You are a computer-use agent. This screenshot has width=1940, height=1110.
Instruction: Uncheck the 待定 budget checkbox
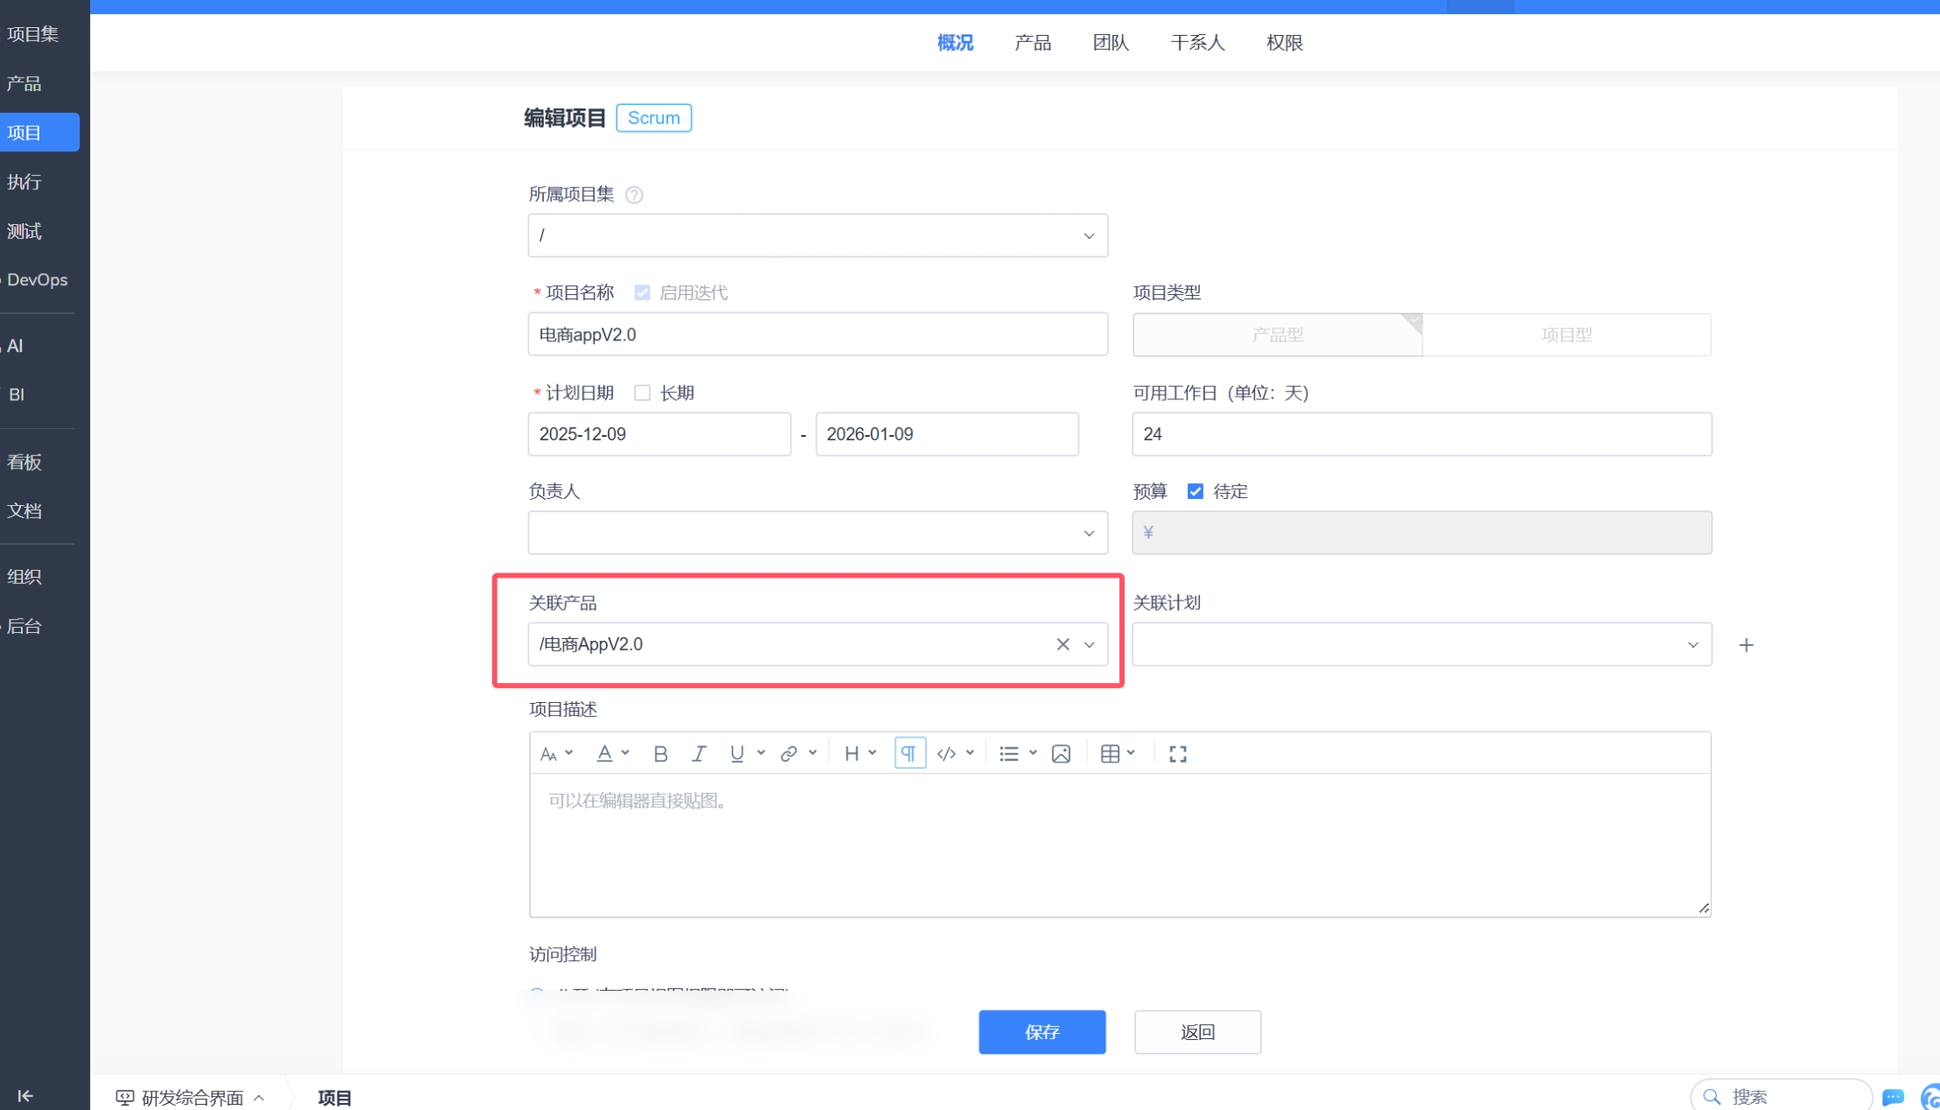(1195, 491)
